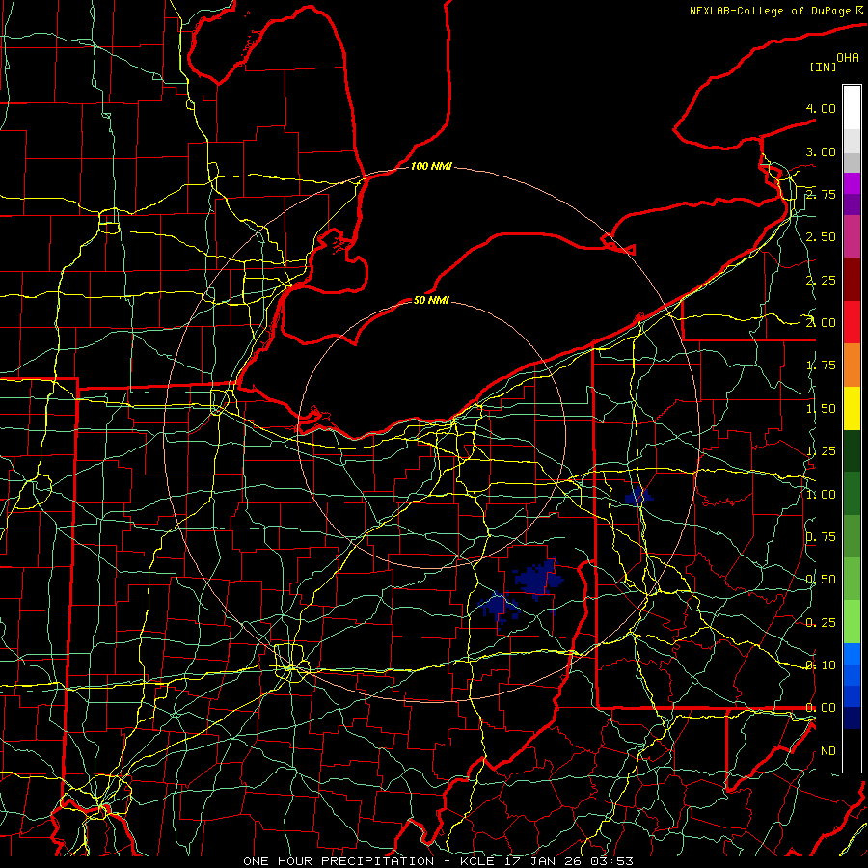Select the 0.25 legend value
868x868 pixels.
[821, 623]
